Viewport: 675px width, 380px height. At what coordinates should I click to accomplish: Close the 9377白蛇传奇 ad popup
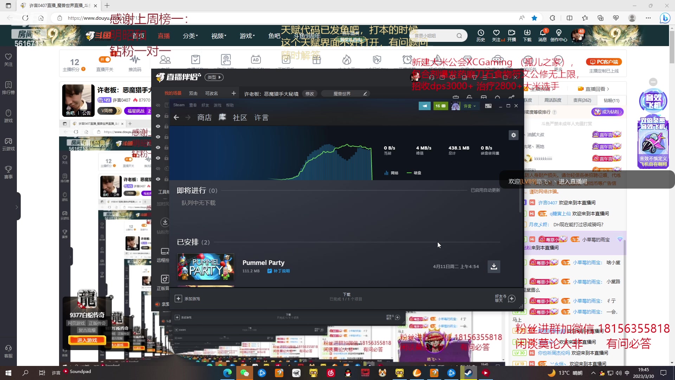pos(111,297)
